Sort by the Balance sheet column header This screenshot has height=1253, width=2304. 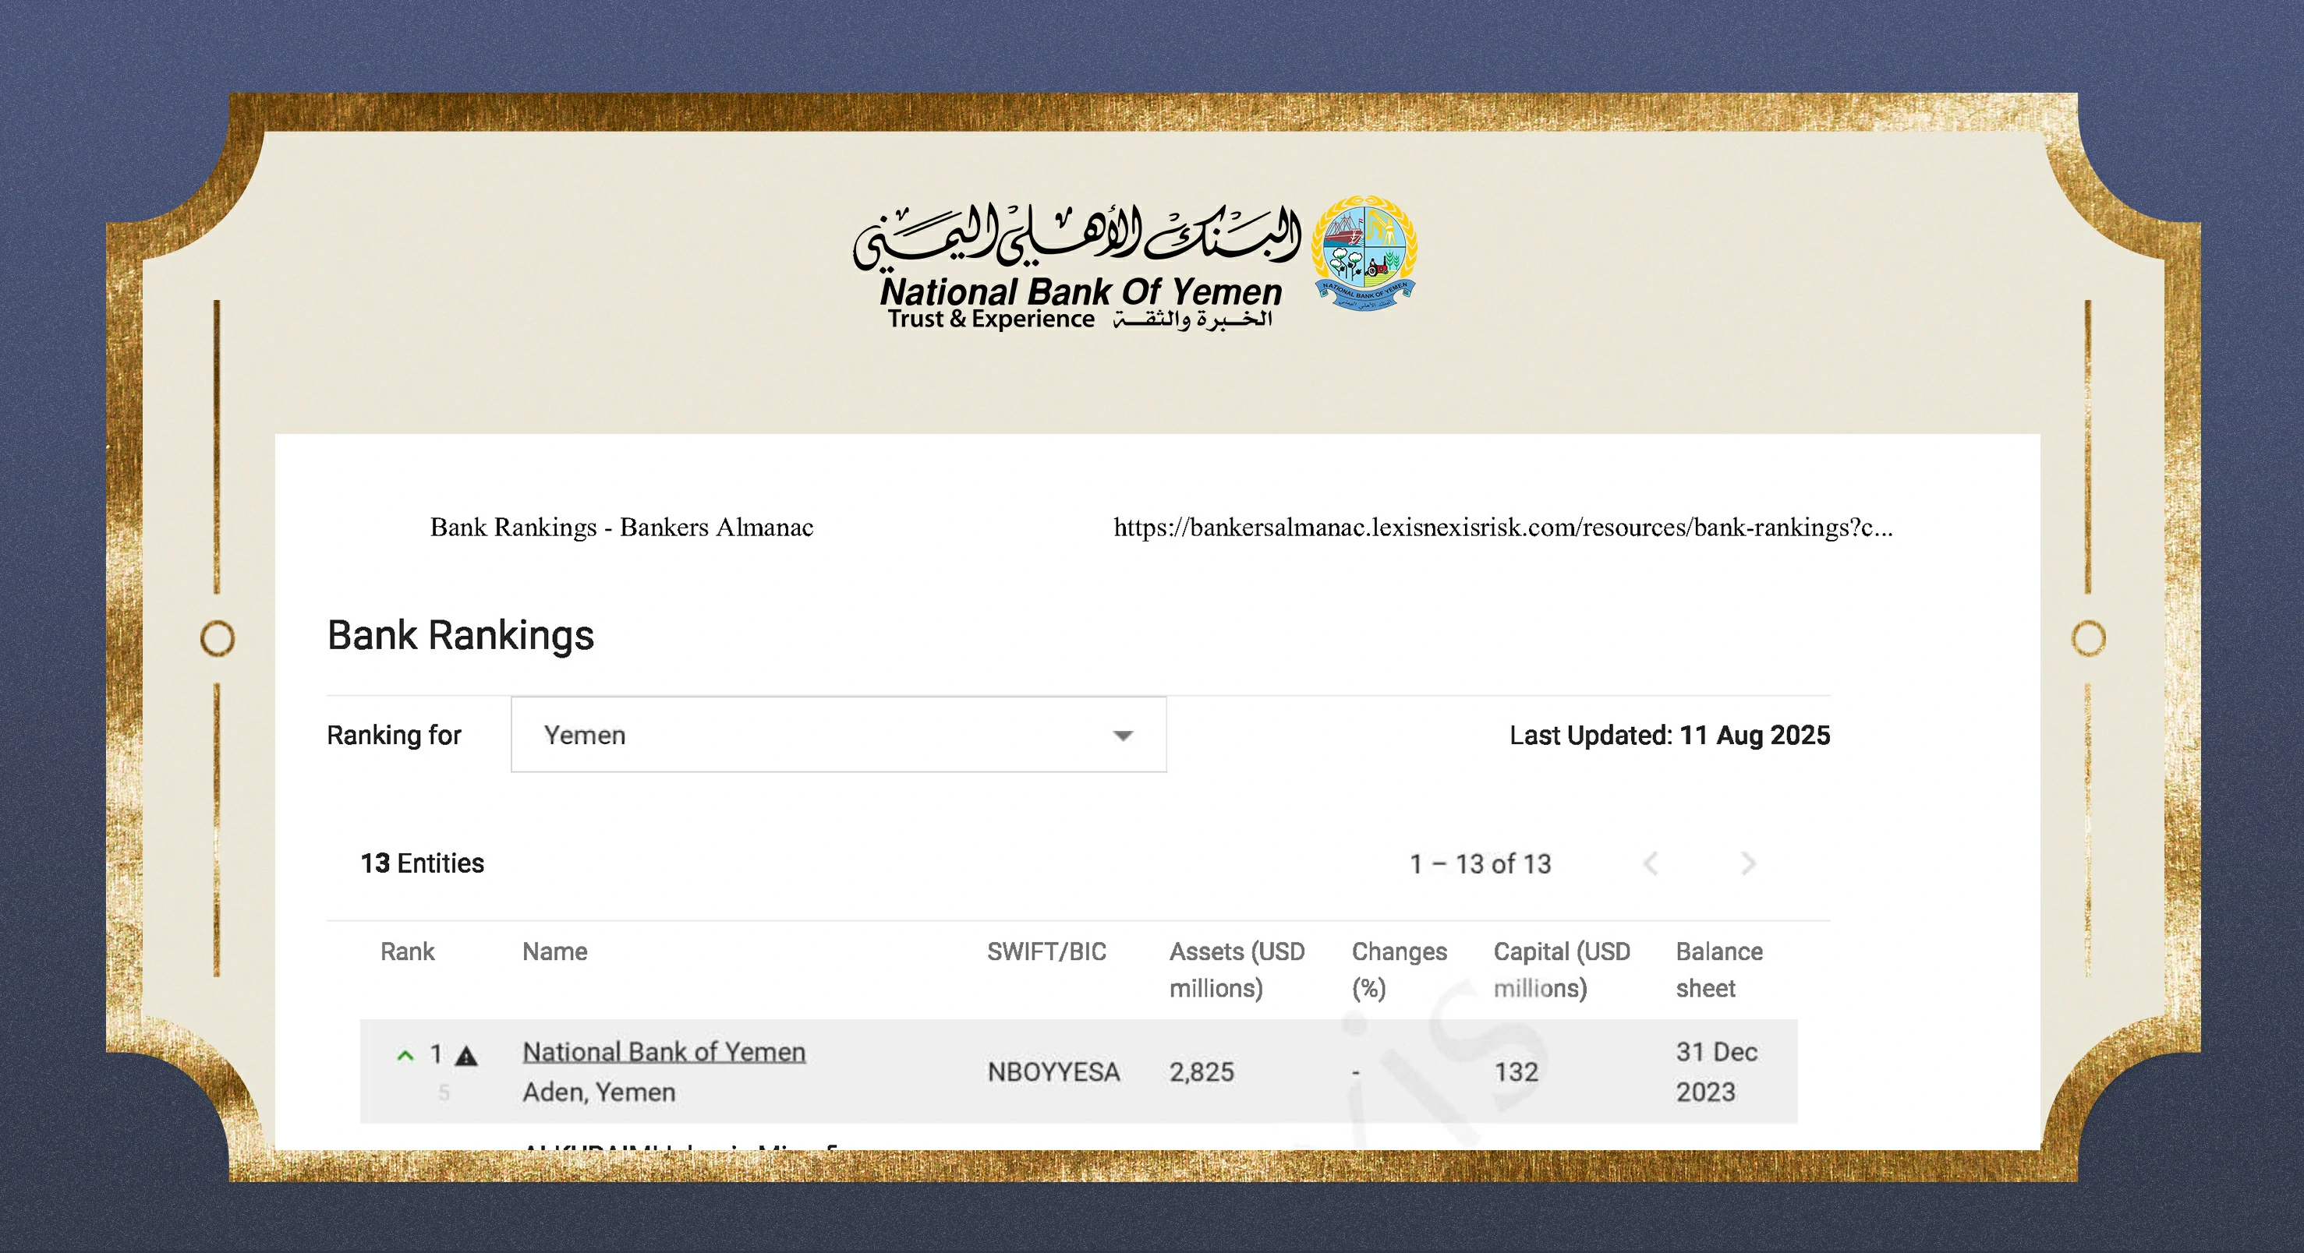1718,969
